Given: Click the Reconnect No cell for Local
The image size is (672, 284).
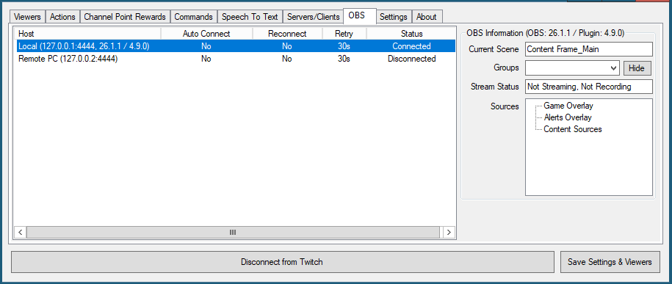Looking at the screenshot, I should [x=286, y=46].
